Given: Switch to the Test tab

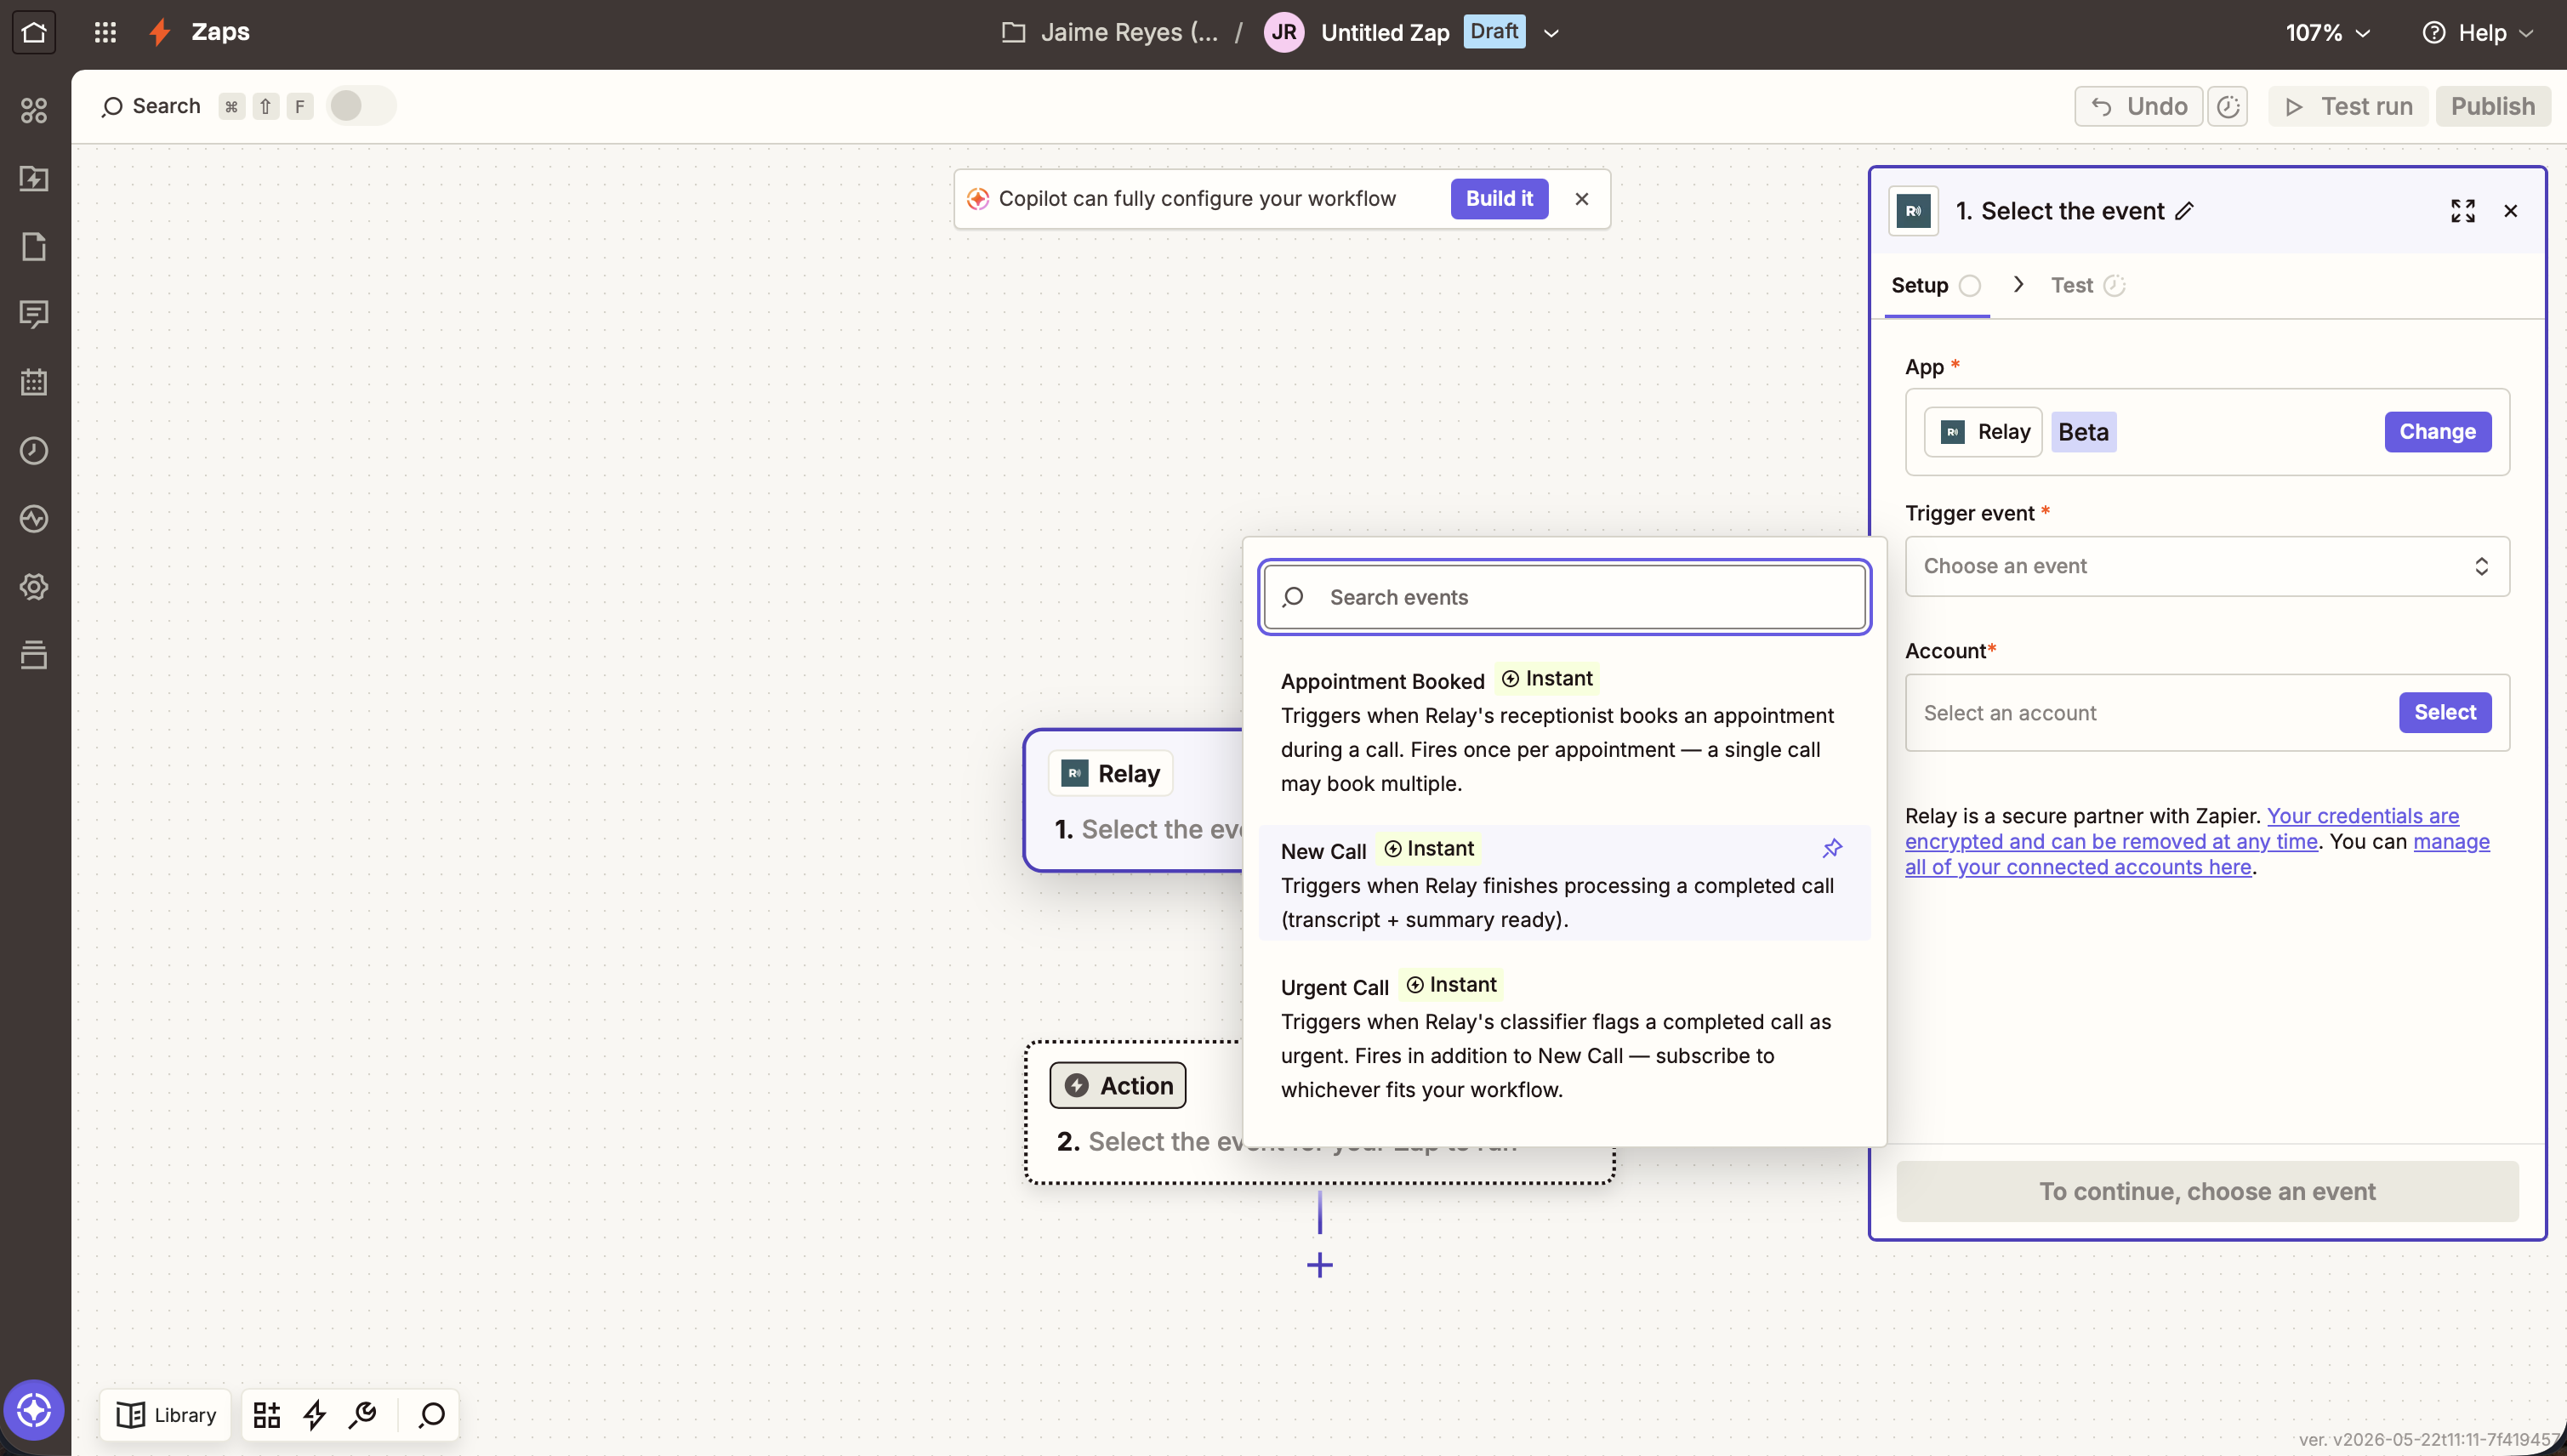Looking at the screenshot, I should pyautogui.click(x=2088, y=285).
